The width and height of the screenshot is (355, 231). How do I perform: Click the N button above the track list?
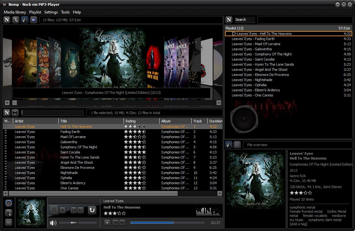(7, 112)
